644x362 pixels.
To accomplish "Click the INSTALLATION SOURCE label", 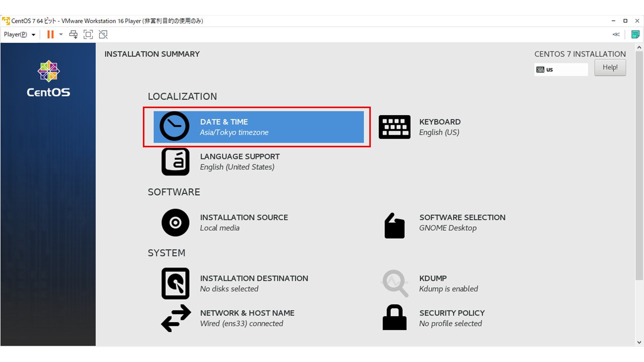I will click(244, 217).
